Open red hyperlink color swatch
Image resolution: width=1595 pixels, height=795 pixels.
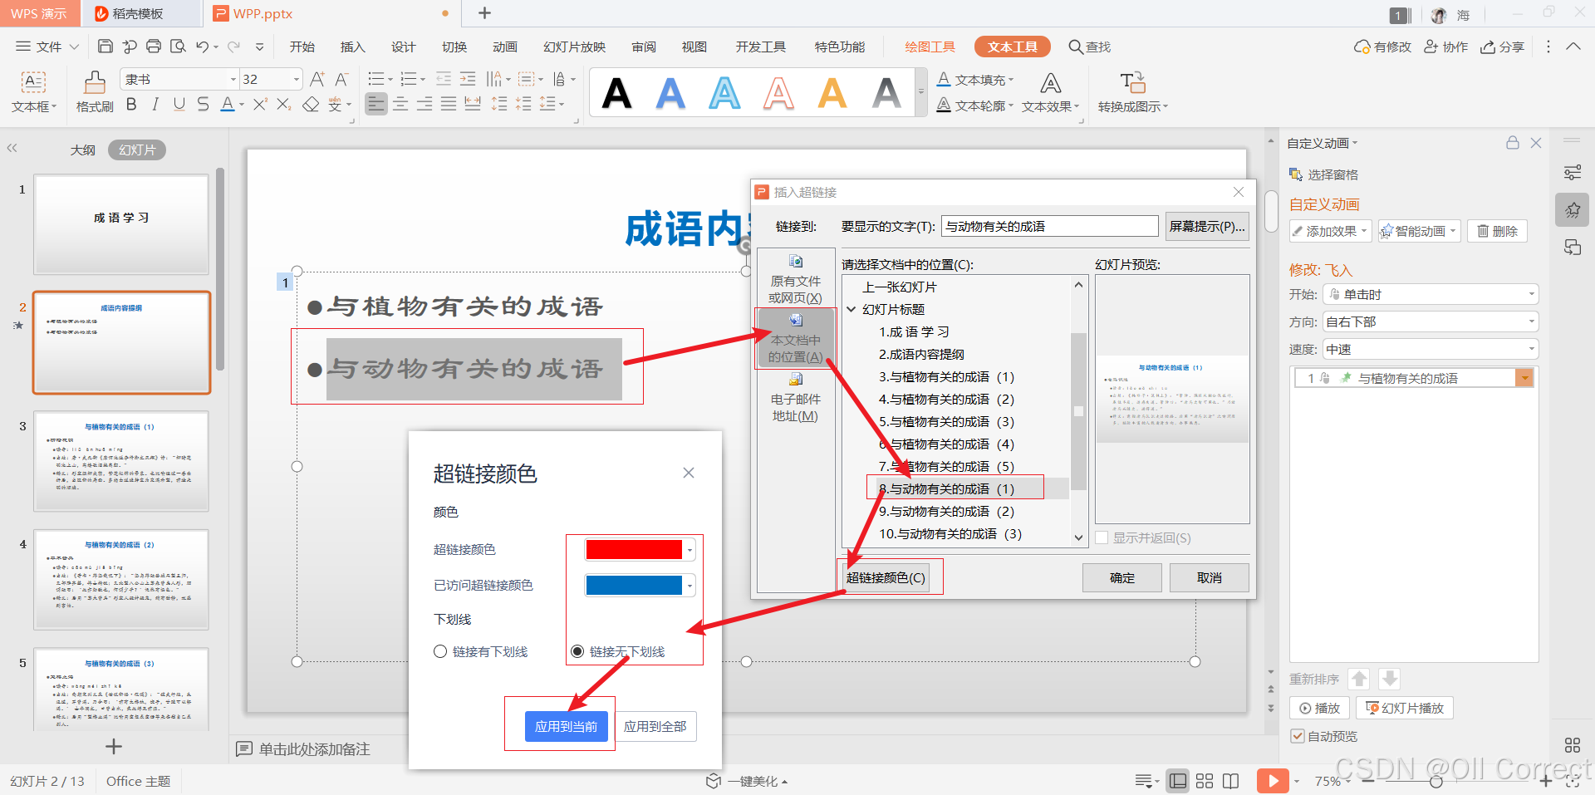point(640,550)
